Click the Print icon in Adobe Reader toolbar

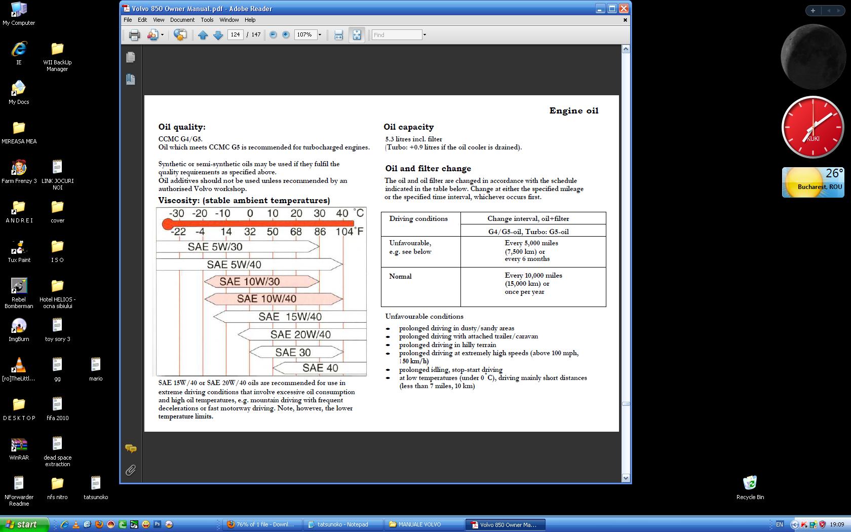tap(134, 35)
